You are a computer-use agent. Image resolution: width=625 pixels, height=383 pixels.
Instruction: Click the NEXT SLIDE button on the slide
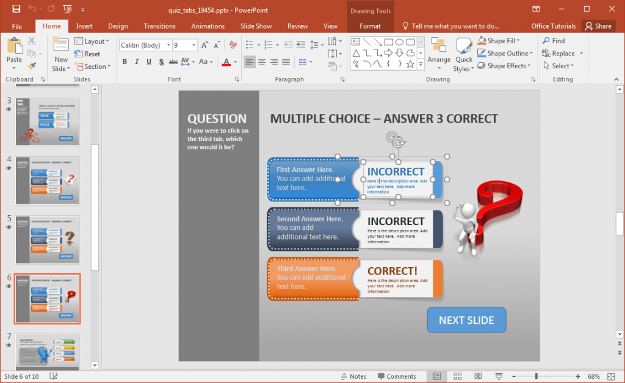pyautogui.click(x=466, y=320)
